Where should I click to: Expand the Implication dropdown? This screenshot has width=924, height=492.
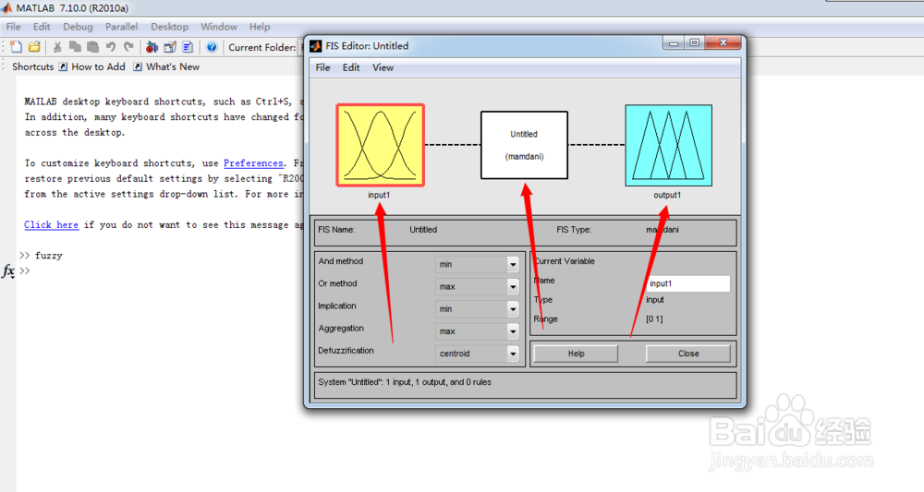tap(513, 309)
